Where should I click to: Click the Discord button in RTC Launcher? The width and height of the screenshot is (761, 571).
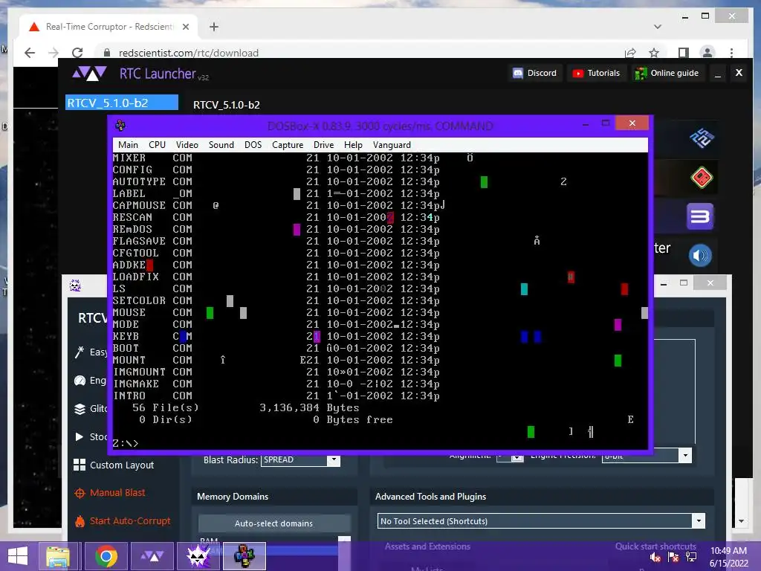(535, 74)
